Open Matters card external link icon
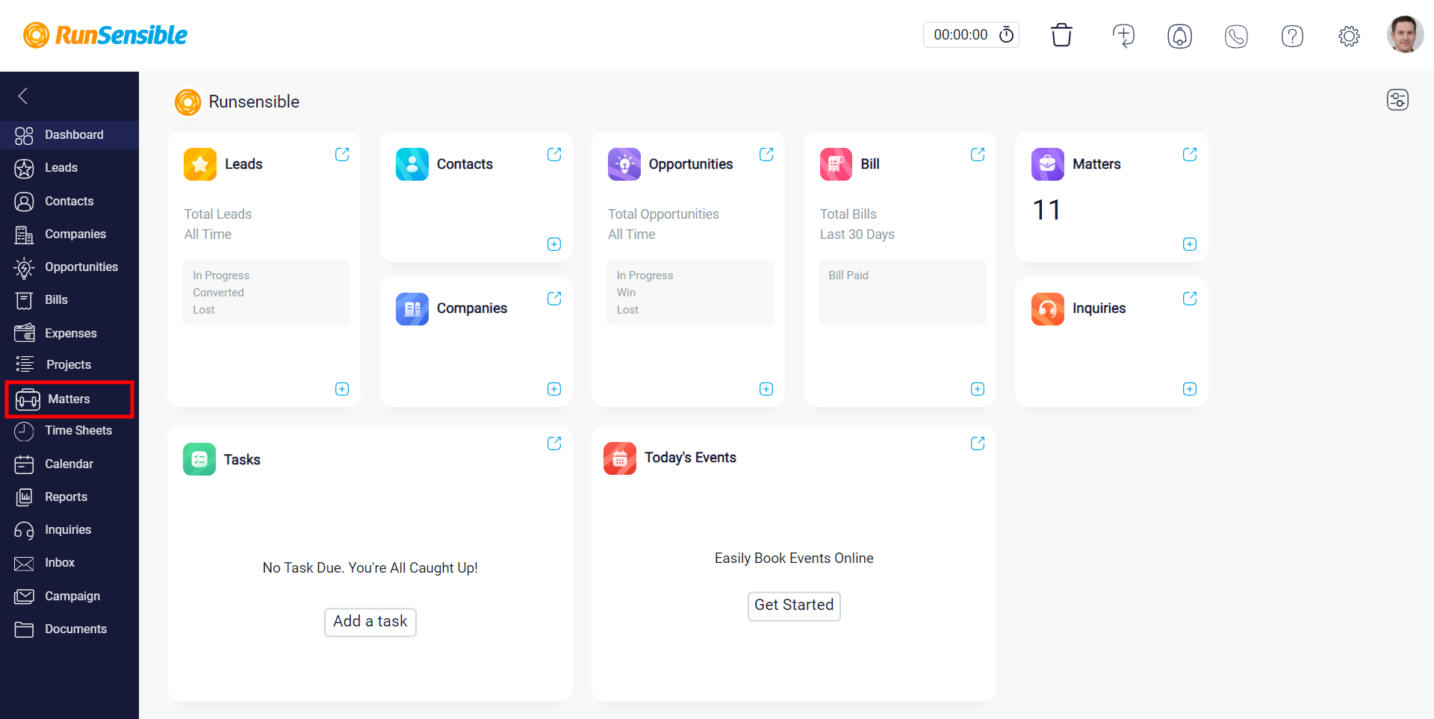Image resolution: width=1434 pixels, height=719 pixels. tap(1190, 155)
